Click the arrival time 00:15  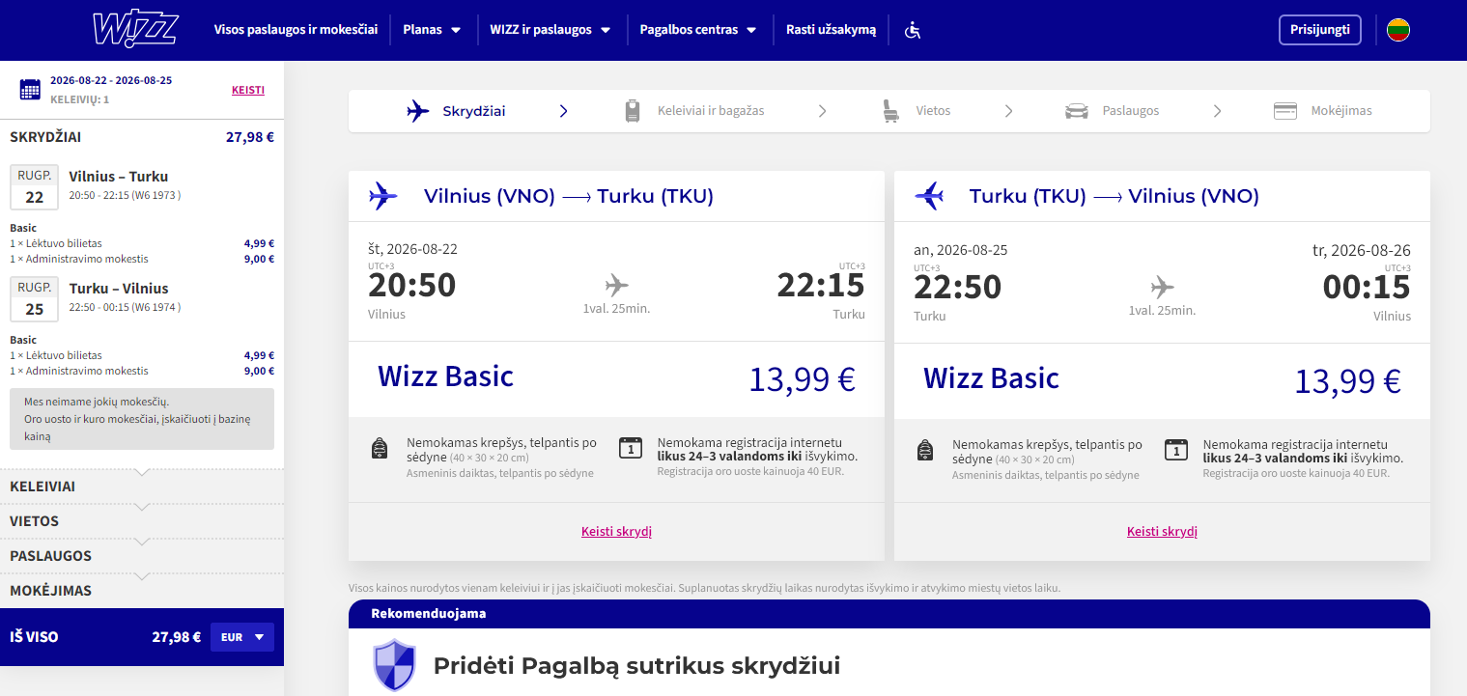1367,287
